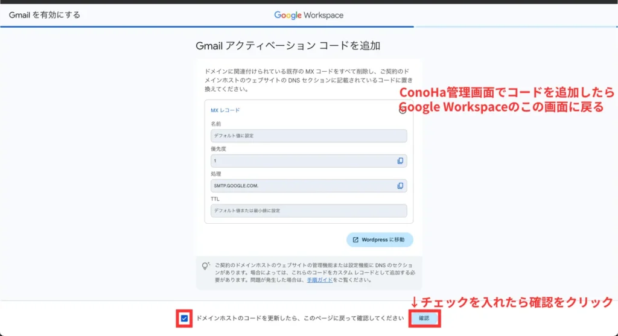
Task: Select the TTL field
Action: pyautogui.click(x=308, y=211)
